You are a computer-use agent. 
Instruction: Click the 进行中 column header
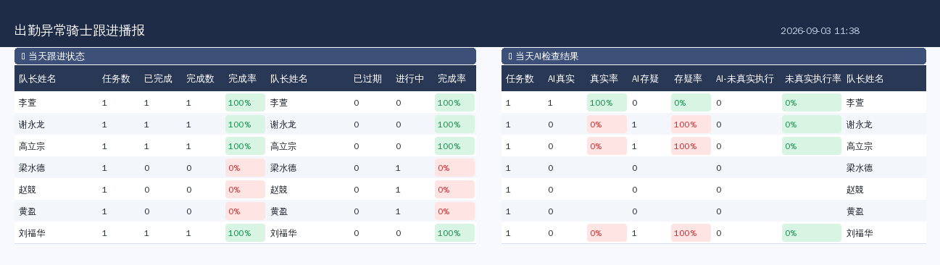pos(409,78)
